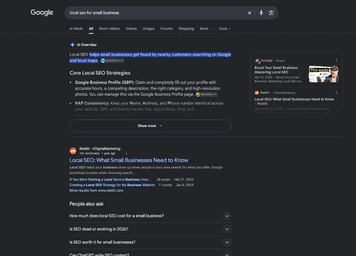
Task: Open the YouTube video thumbnail
Action: tap(324, 74)
